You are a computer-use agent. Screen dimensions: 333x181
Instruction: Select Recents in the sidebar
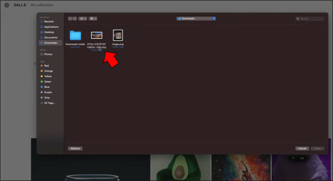click(49, 21)
